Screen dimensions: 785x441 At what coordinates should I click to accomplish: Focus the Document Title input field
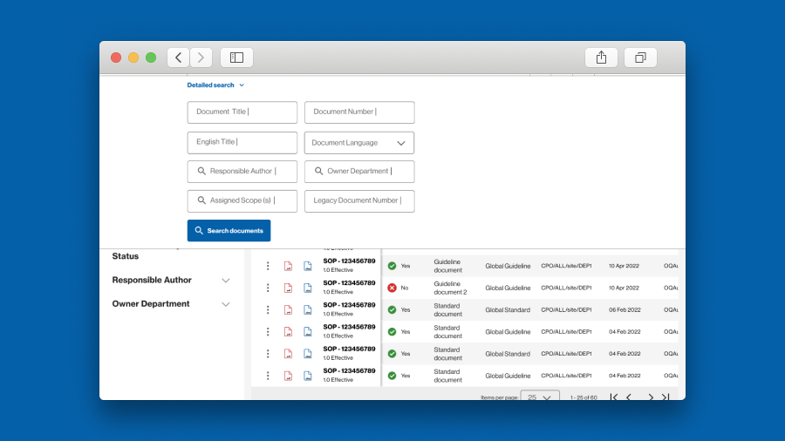pyautogui.click(x=242, y=112)
